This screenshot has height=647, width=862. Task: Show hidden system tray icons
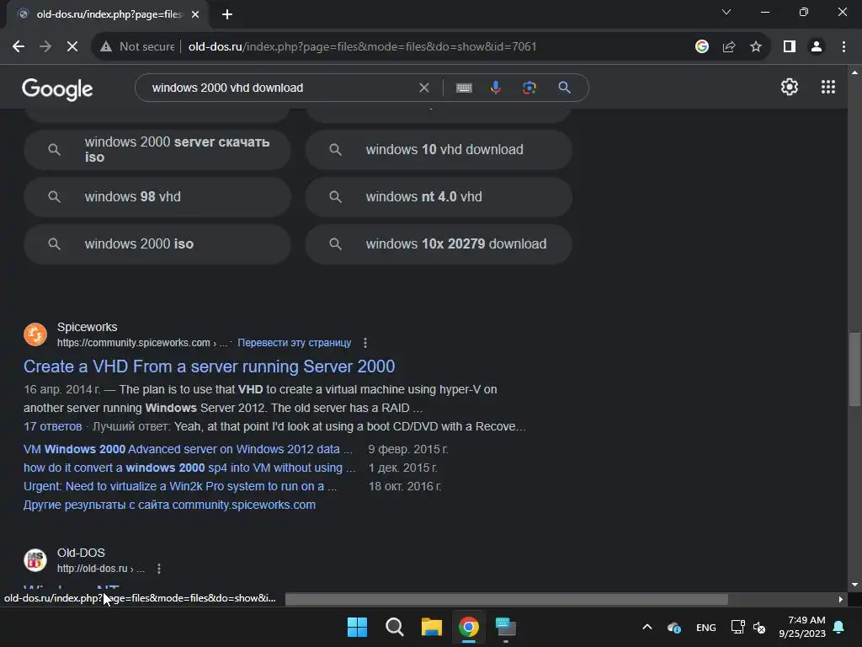coord(647,627)
